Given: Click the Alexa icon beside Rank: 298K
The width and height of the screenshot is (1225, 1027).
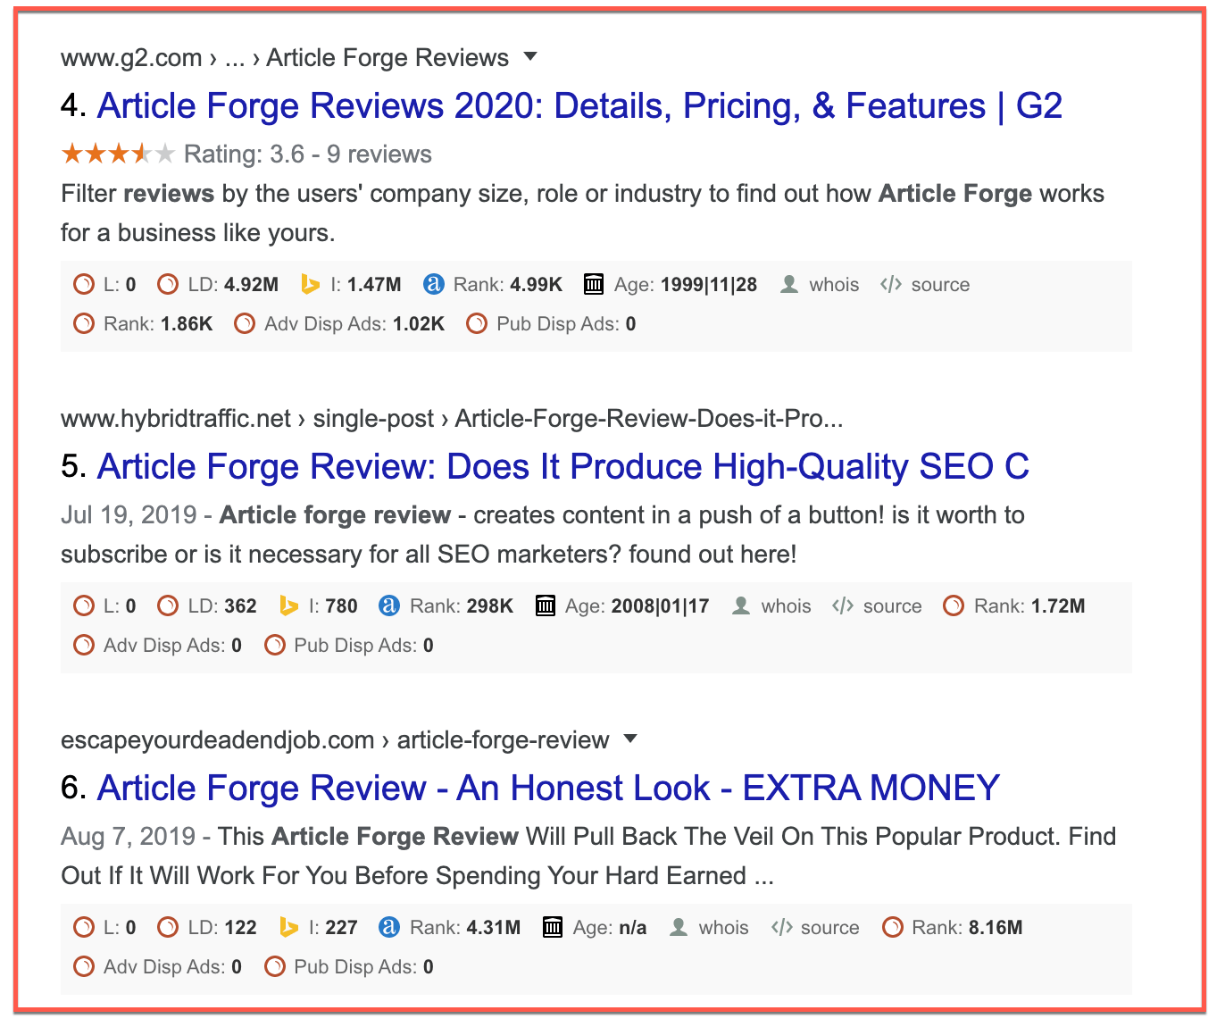Looking at the screenshot, I should [x=389, y=606].
